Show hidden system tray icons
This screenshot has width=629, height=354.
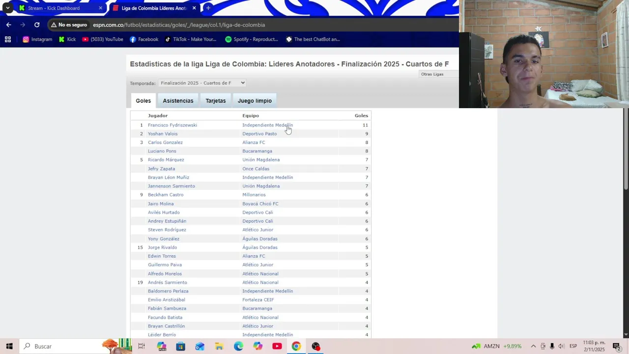(533, 346)
